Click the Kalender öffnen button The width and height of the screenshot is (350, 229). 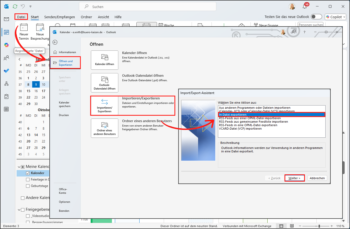[105, 60]
